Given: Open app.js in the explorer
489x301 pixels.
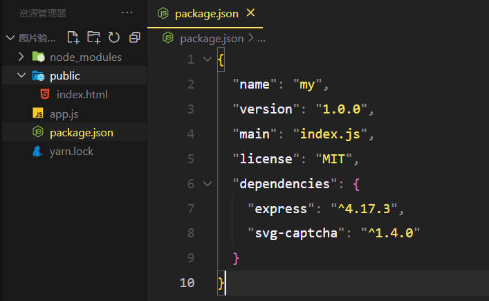Looking at the screenshot, I should tap(64, 114).
